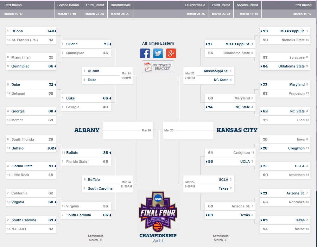The image size is (317, 247).
Task: Select the left Quarterfinals March 25-26 header
Action: [x=120, y=9]
